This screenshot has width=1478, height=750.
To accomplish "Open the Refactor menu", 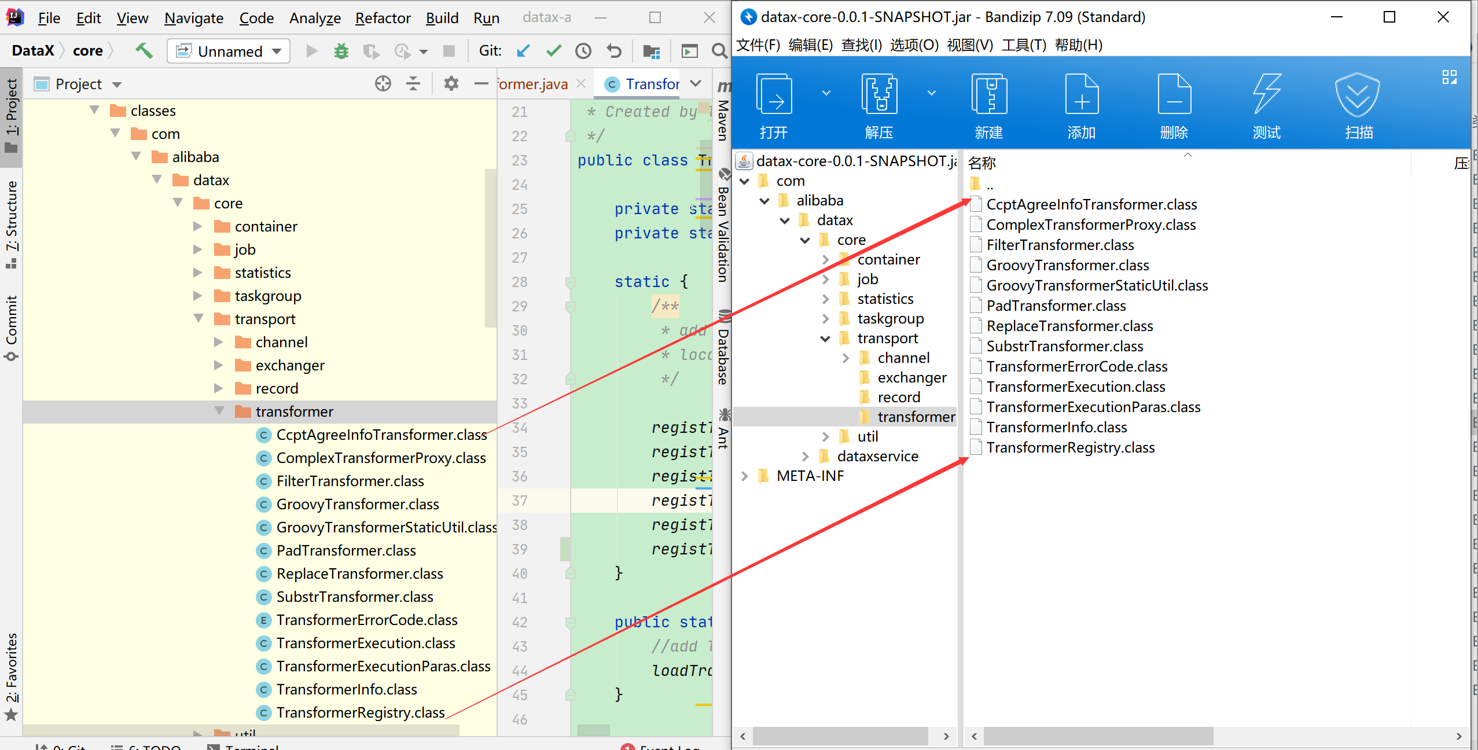I will (x=383, y=18).
